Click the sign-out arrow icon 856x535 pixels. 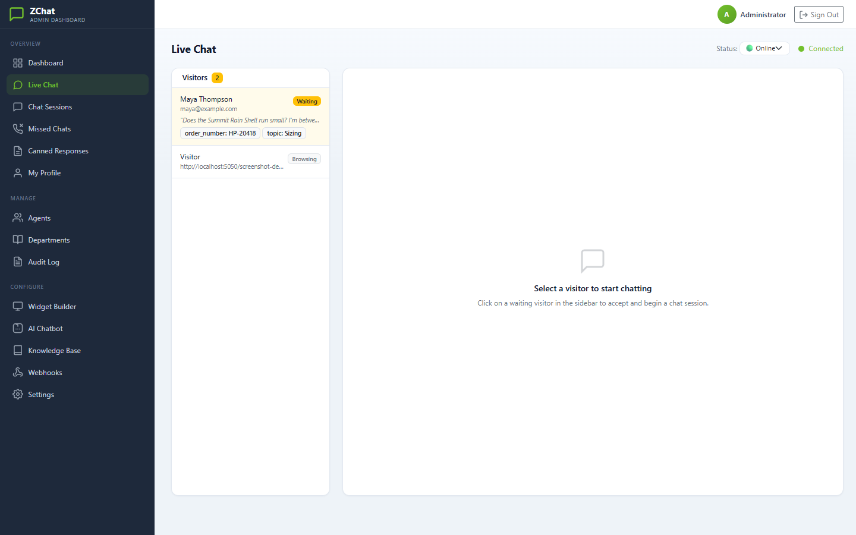(x=804, y=15)
